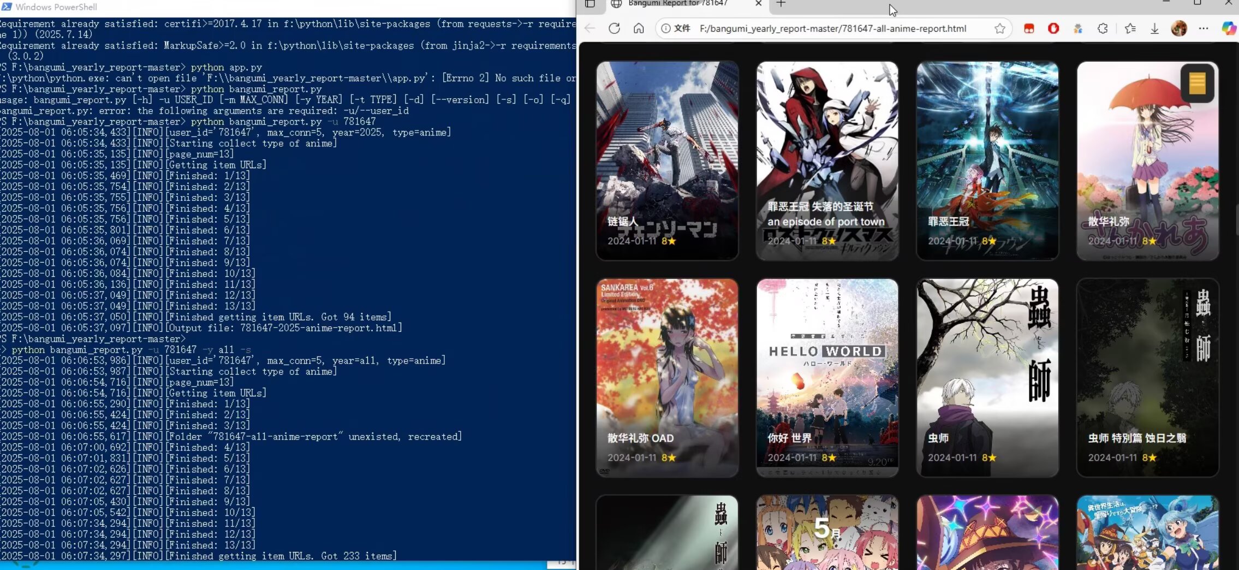
Task: Click the yellow list icon on 散华礼弥 card
Action: point(1197,83)
